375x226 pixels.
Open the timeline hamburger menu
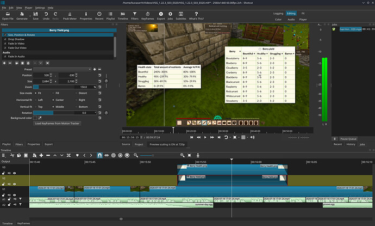click(3, 155)
